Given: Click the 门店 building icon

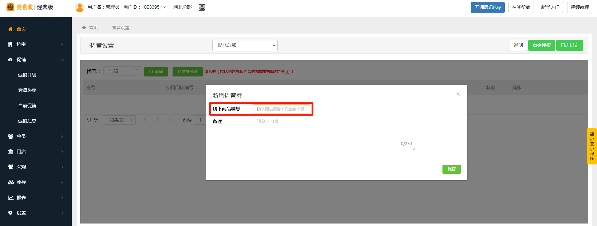Looking at the screenshot, I should coord(11,152).
